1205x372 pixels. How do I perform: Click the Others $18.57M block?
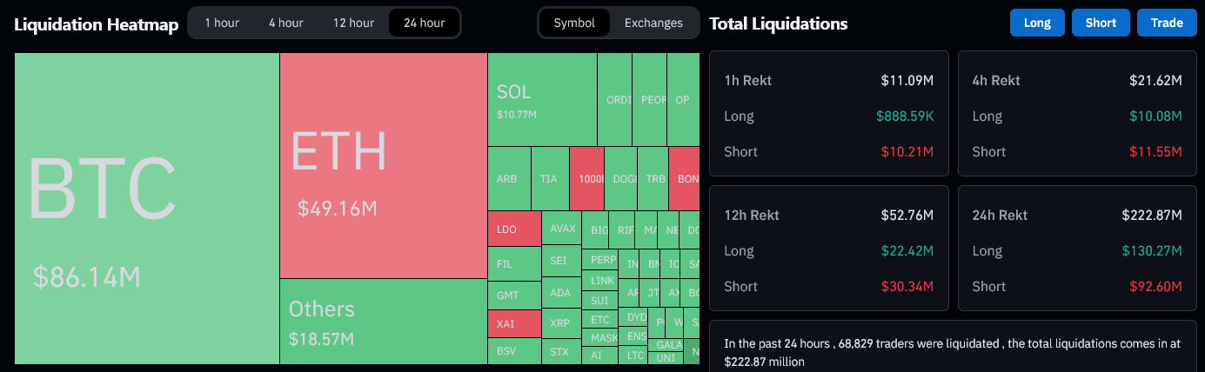[x=383, y=321]
